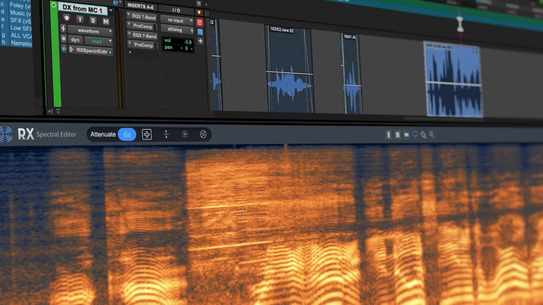Image resolution: width=543 pixels, height=305 pixels.
Task: Click the RX concentric circles logo
Action: pos(5,134)
